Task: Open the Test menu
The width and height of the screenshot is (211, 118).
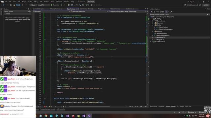Action: pos(41,2)
